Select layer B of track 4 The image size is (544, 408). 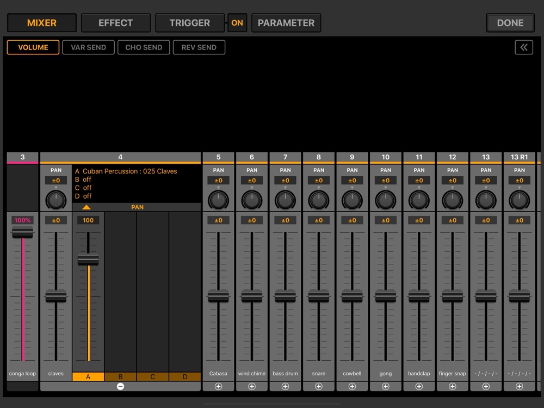point(120,376)
